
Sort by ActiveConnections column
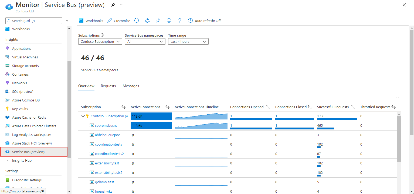167,107
